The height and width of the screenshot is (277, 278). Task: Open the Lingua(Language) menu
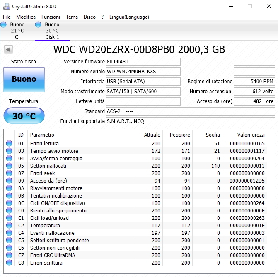pos(129,17)
